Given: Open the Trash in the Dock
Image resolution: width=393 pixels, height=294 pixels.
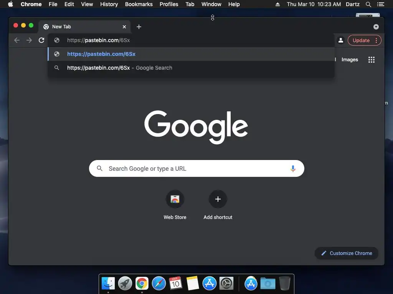Looking at the screenshot, I should point(285,284).
